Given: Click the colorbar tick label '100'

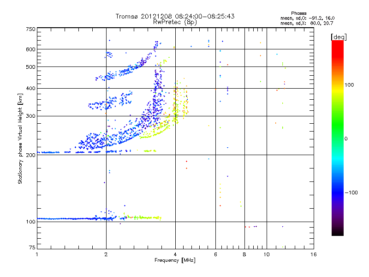Looking at the screenshot, I should pyautogui.click(x=349, y=85).
